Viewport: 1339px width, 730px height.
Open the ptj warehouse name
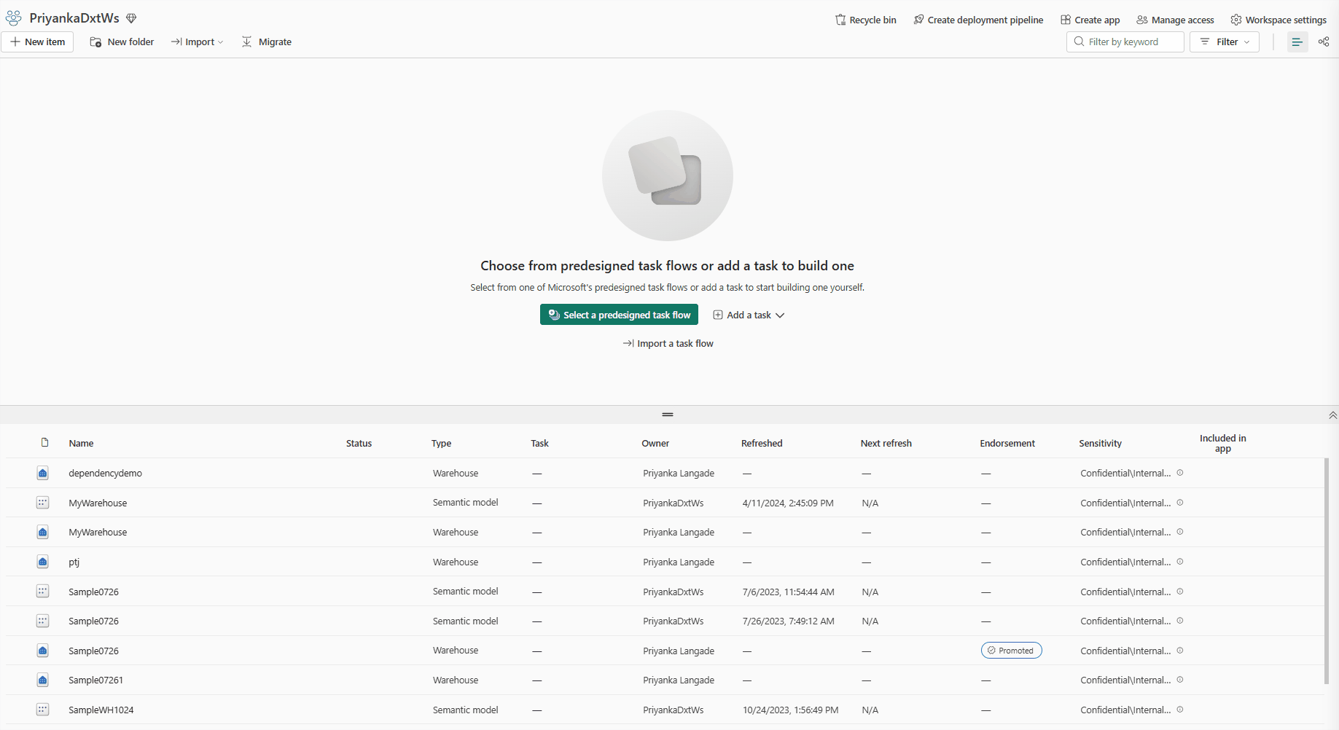click(x=74, y=562)
